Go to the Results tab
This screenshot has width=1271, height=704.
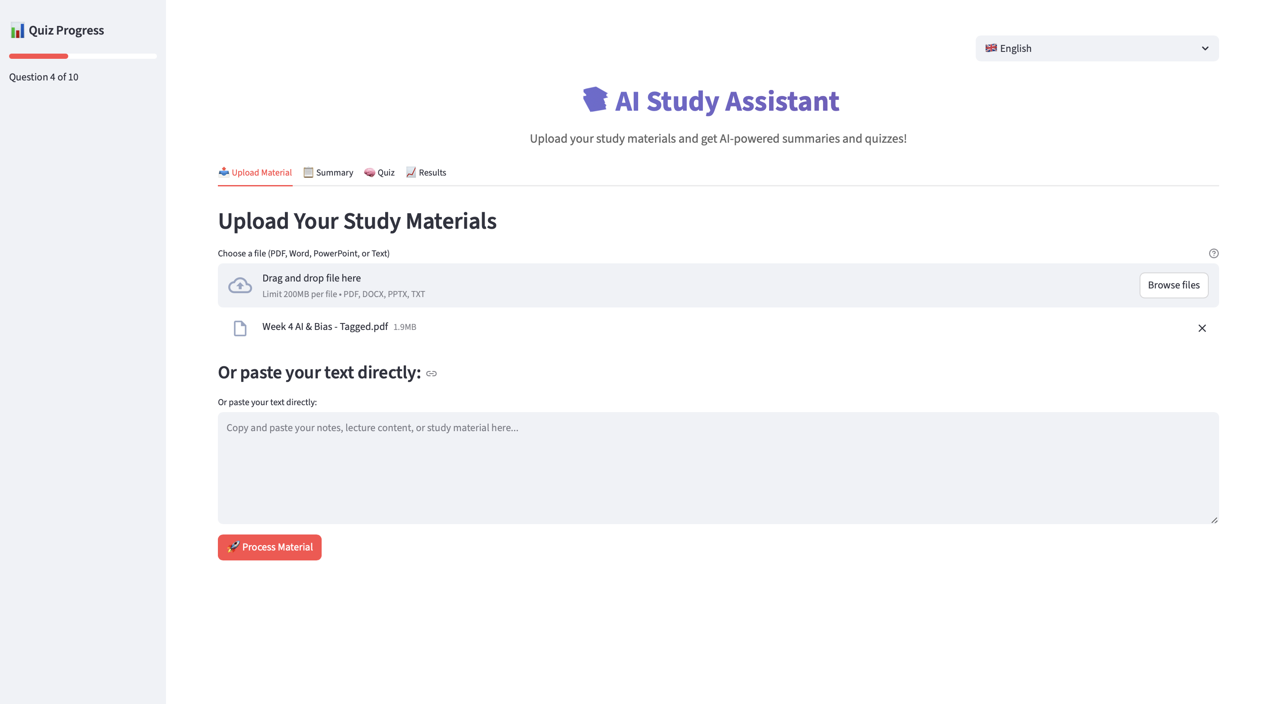426,172
